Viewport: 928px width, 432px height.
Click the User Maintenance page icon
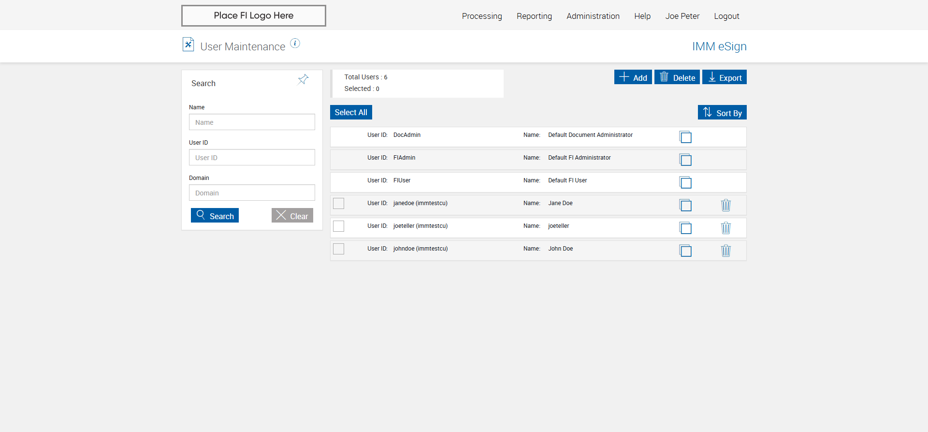(x=188, y=45)
